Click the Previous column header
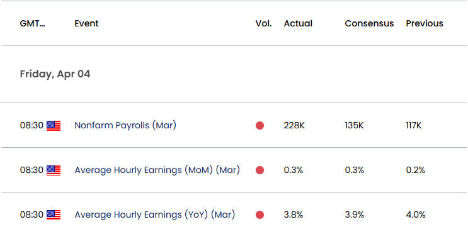This screenshot has height=234, width=468. coord(425,23)
